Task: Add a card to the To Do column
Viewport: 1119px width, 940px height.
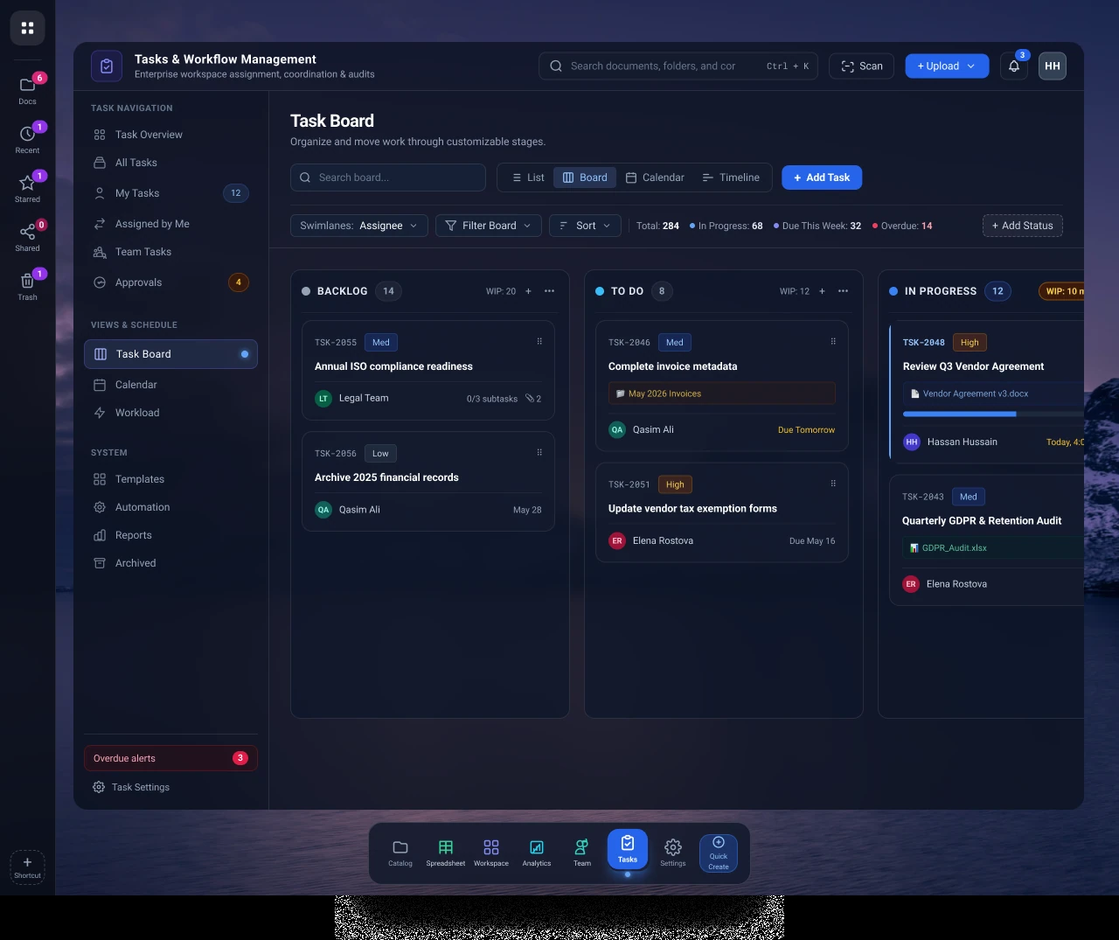Action: pyautogui.click(x=822, y=291)
